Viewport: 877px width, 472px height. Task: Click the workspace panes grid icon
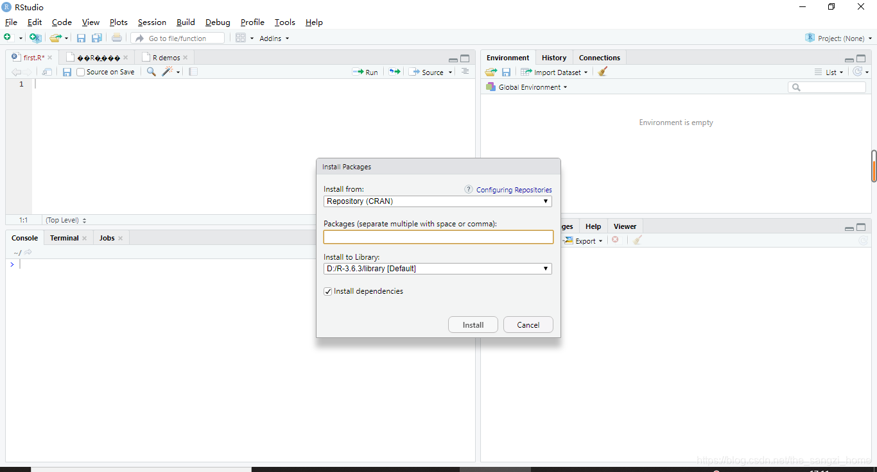click(x=241, y=38)
